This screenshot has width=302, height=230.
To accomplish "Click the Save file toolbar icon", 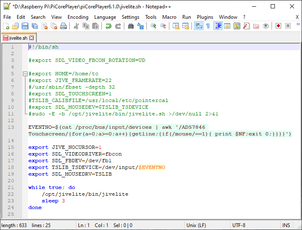I will tap(25, 26).
